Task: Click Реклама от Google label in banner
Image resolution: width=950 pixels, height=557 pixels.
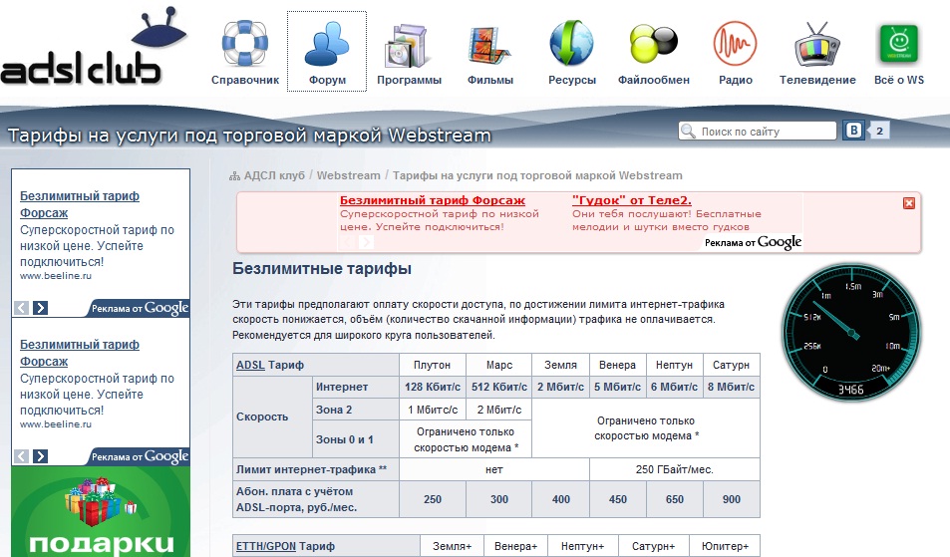Action: (x=753, y=243)
